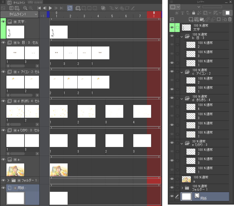The width and height of the screenshot is (234, 206).
Task: Expand フォルダー 1 in the layer panel
Action: tap(182, 188)
